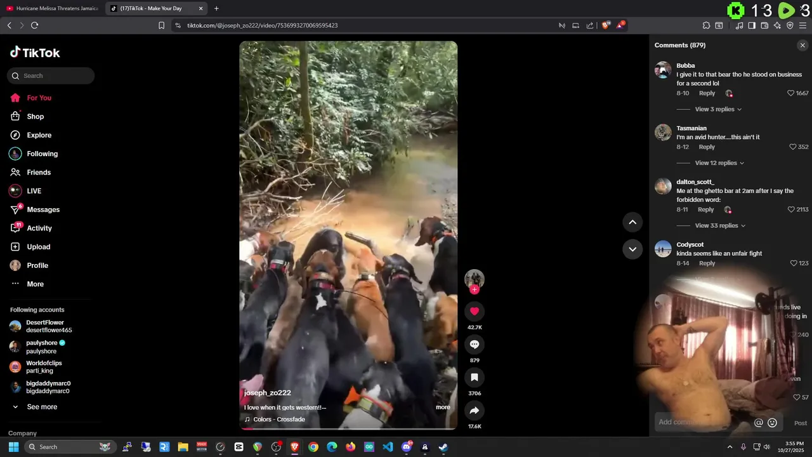Viewport: 812px width, 457px height.
Task: Open the Brave Shields icon
Action: coord(606,25)
